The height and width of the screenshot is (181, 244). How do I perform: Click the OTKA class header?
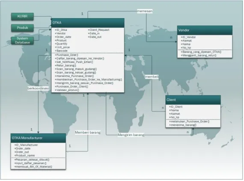click(x=88, y=23)
